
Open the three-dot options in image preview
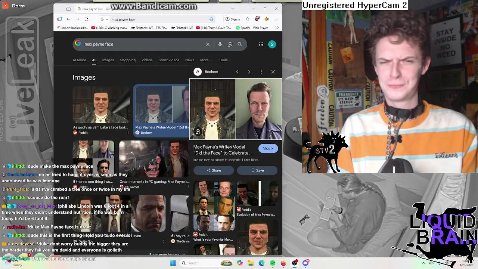click(x=261, y=72)
